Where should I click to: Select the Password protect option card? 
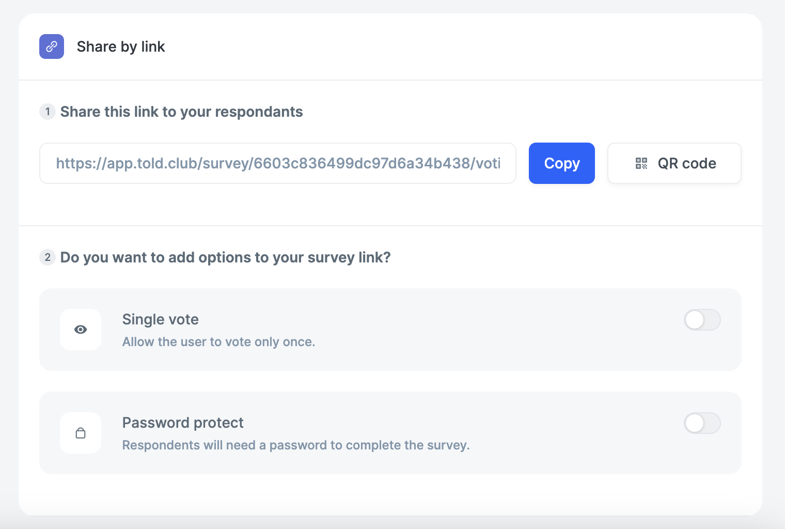(x=390, y=433)
